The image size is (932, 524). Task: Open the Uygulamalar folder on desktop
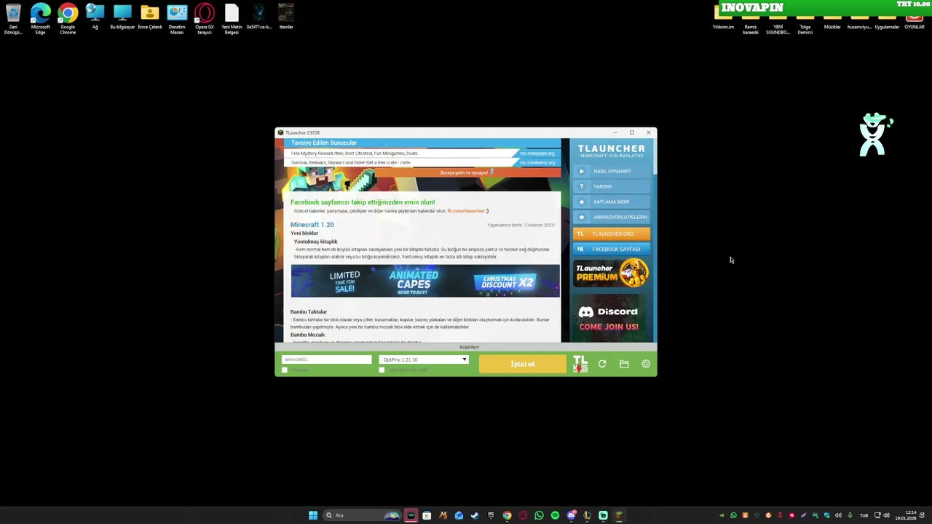click(887, 23)
